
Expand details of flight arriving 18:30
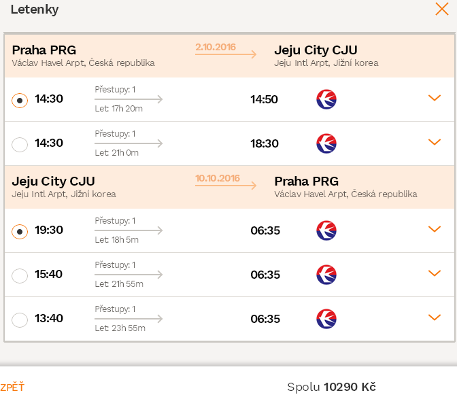[x=435, y=142]
